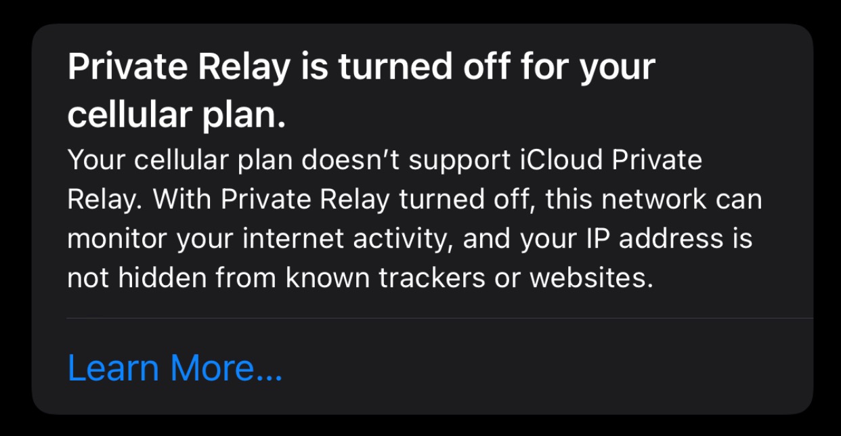The height and width of the screenshot is (436, 841).
Task: Click the word "More..." in blue link
Action: point(226,368)
